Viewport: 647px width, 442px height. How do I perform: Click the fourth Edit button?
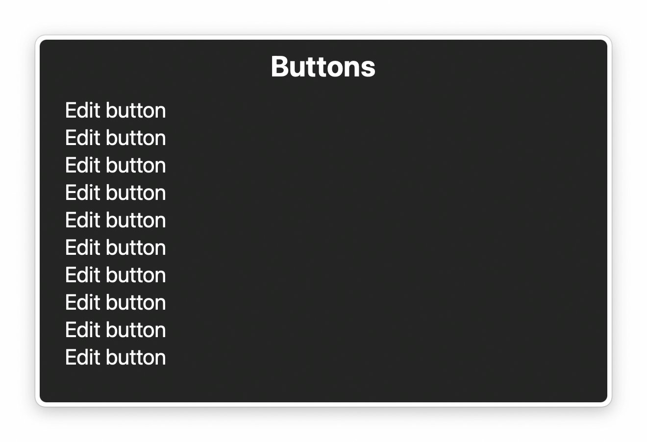point(115,193)
